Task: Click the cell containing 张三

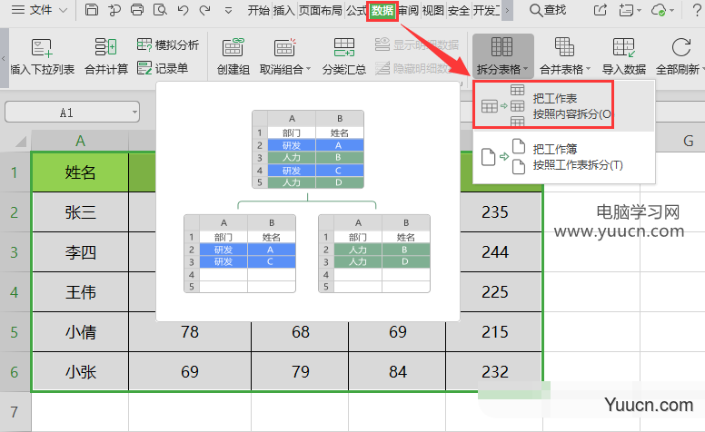Action: pos(80,212)
